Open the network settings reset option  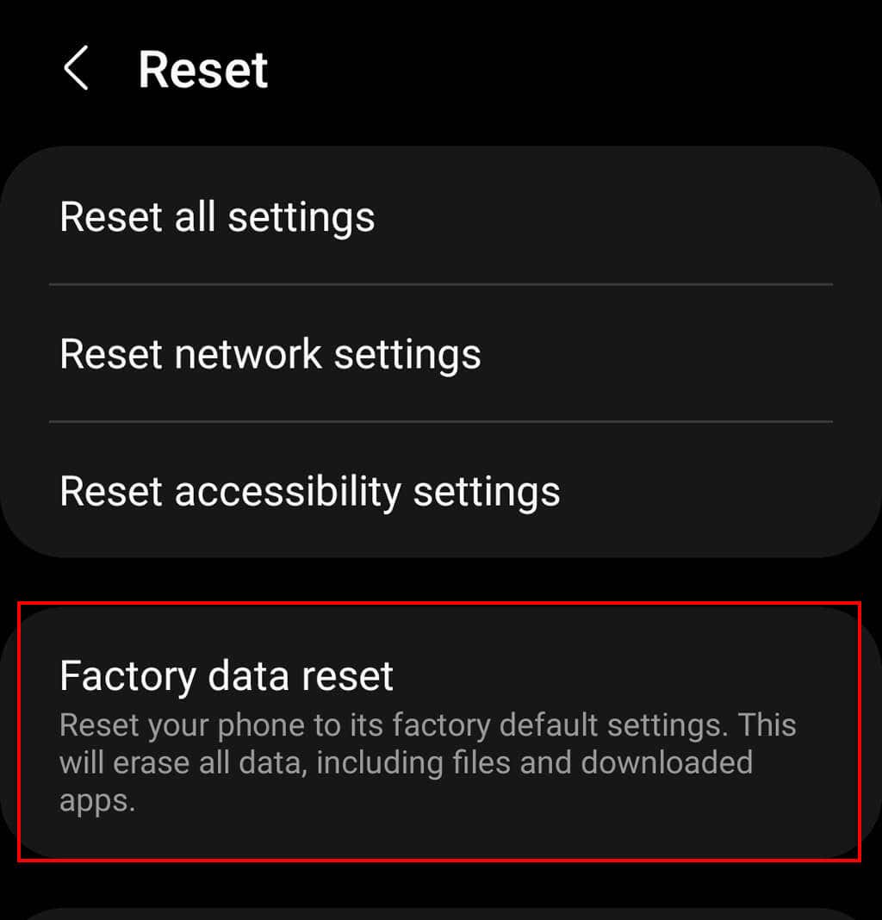pos(270,353)
